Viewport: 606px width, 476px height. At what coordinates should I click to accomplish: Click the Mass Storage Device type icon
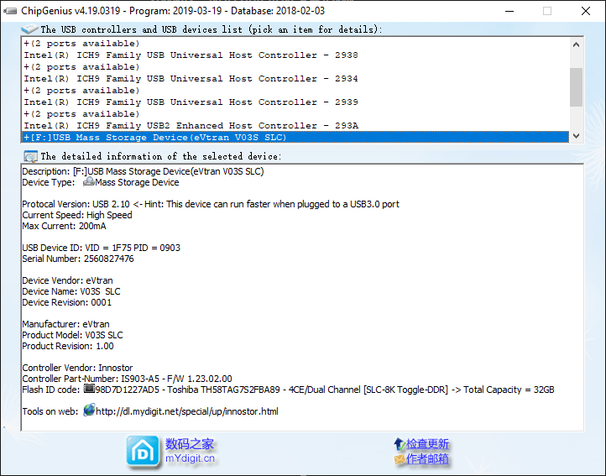tap(89, 181)
